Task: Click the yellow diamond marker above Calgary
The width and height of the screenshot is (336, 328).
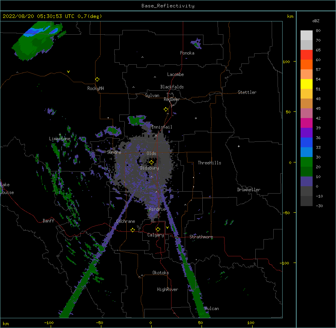Action: pos(158,229)
